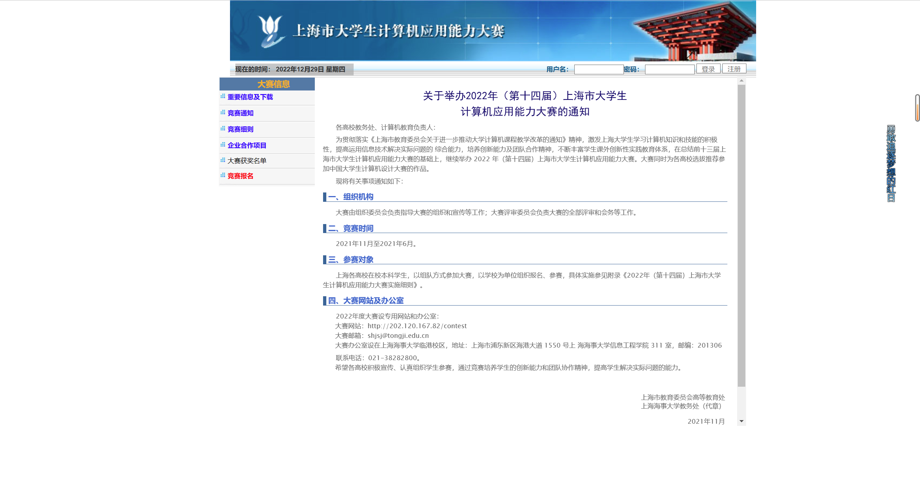Open the 企业合作项目 sidebar link
920x493 pixels.
(247, 145)
